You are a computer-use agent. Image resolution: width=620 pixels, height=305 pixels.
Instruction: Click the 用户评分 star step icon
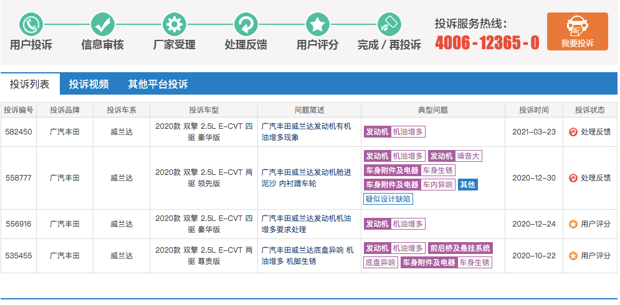pyautogui.click(x=318, y=24)
